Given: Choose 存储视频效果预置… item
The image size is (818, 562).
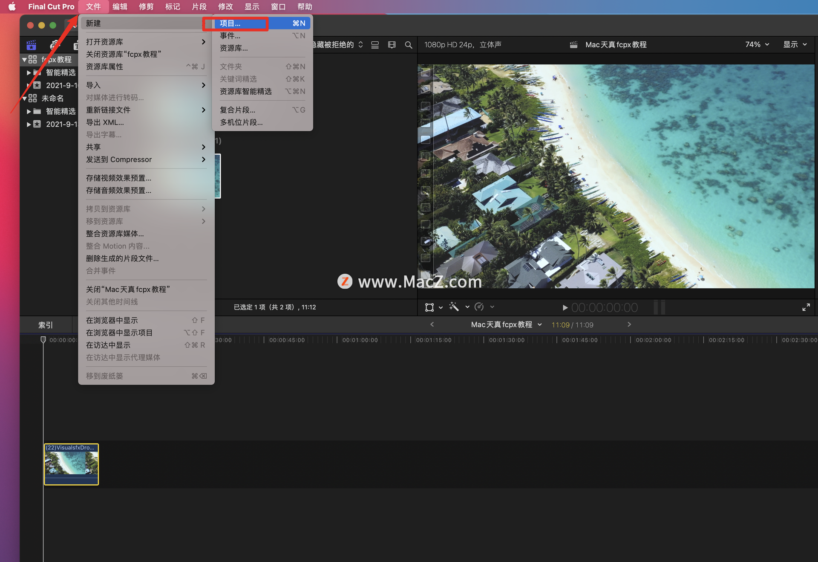Looking at the screenshot, I should click(x=146, y=178).
